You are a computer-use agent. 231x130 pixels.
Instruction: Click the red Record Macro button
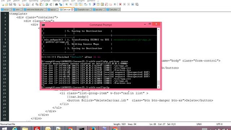pos(120,4)
